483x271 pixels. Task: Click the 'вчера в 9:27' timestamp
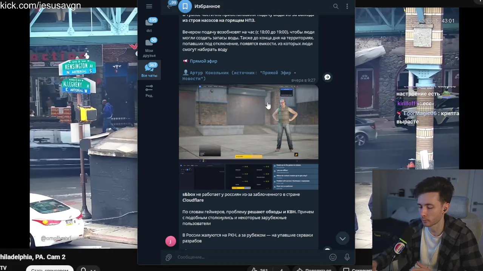pyautogui.click(x=303, y=80)
